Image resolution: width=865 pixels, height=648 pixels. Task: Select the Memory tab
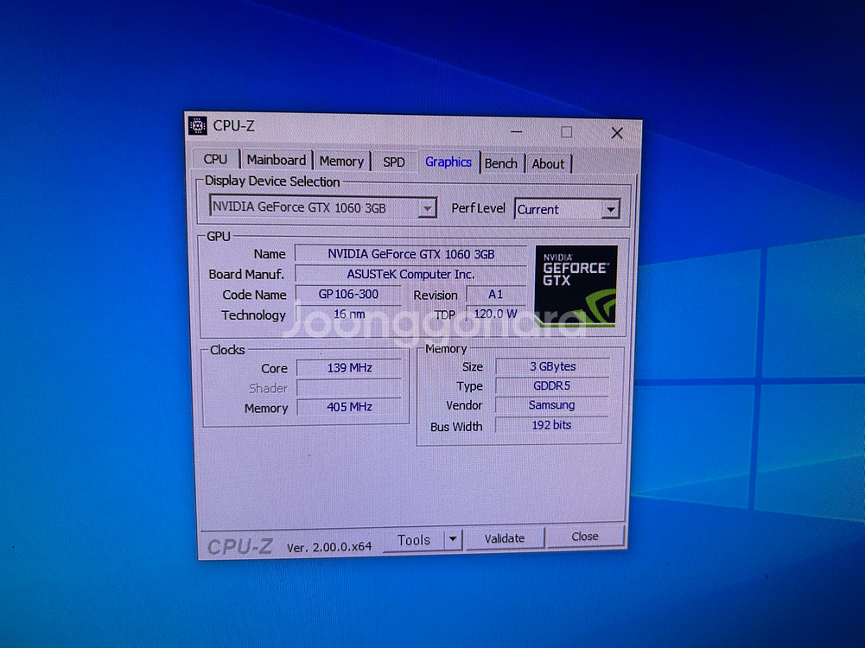[341, 161]
